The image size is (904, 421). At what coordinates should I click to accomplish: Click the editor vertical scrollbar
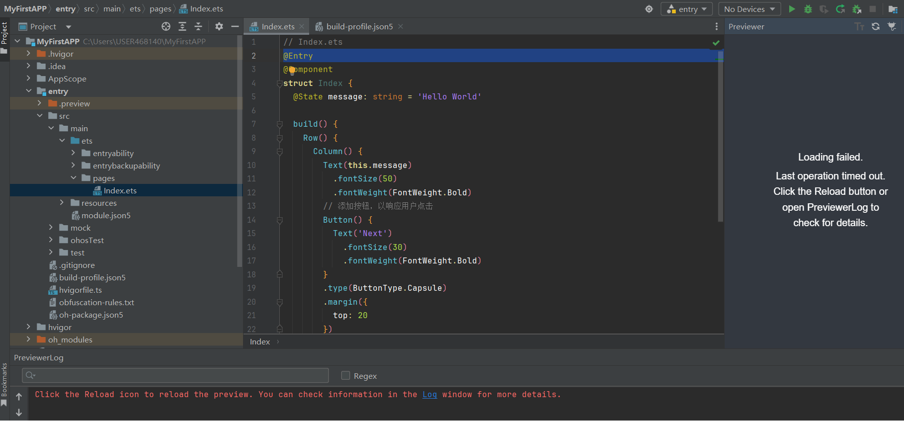coord(721,136)
